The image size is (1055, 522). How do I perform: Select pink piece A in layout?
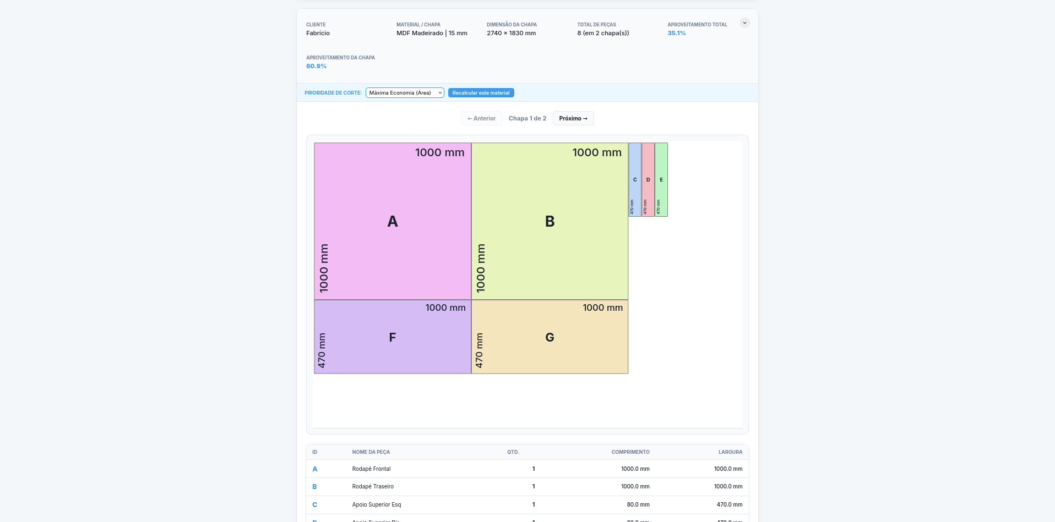pos(392,221)
